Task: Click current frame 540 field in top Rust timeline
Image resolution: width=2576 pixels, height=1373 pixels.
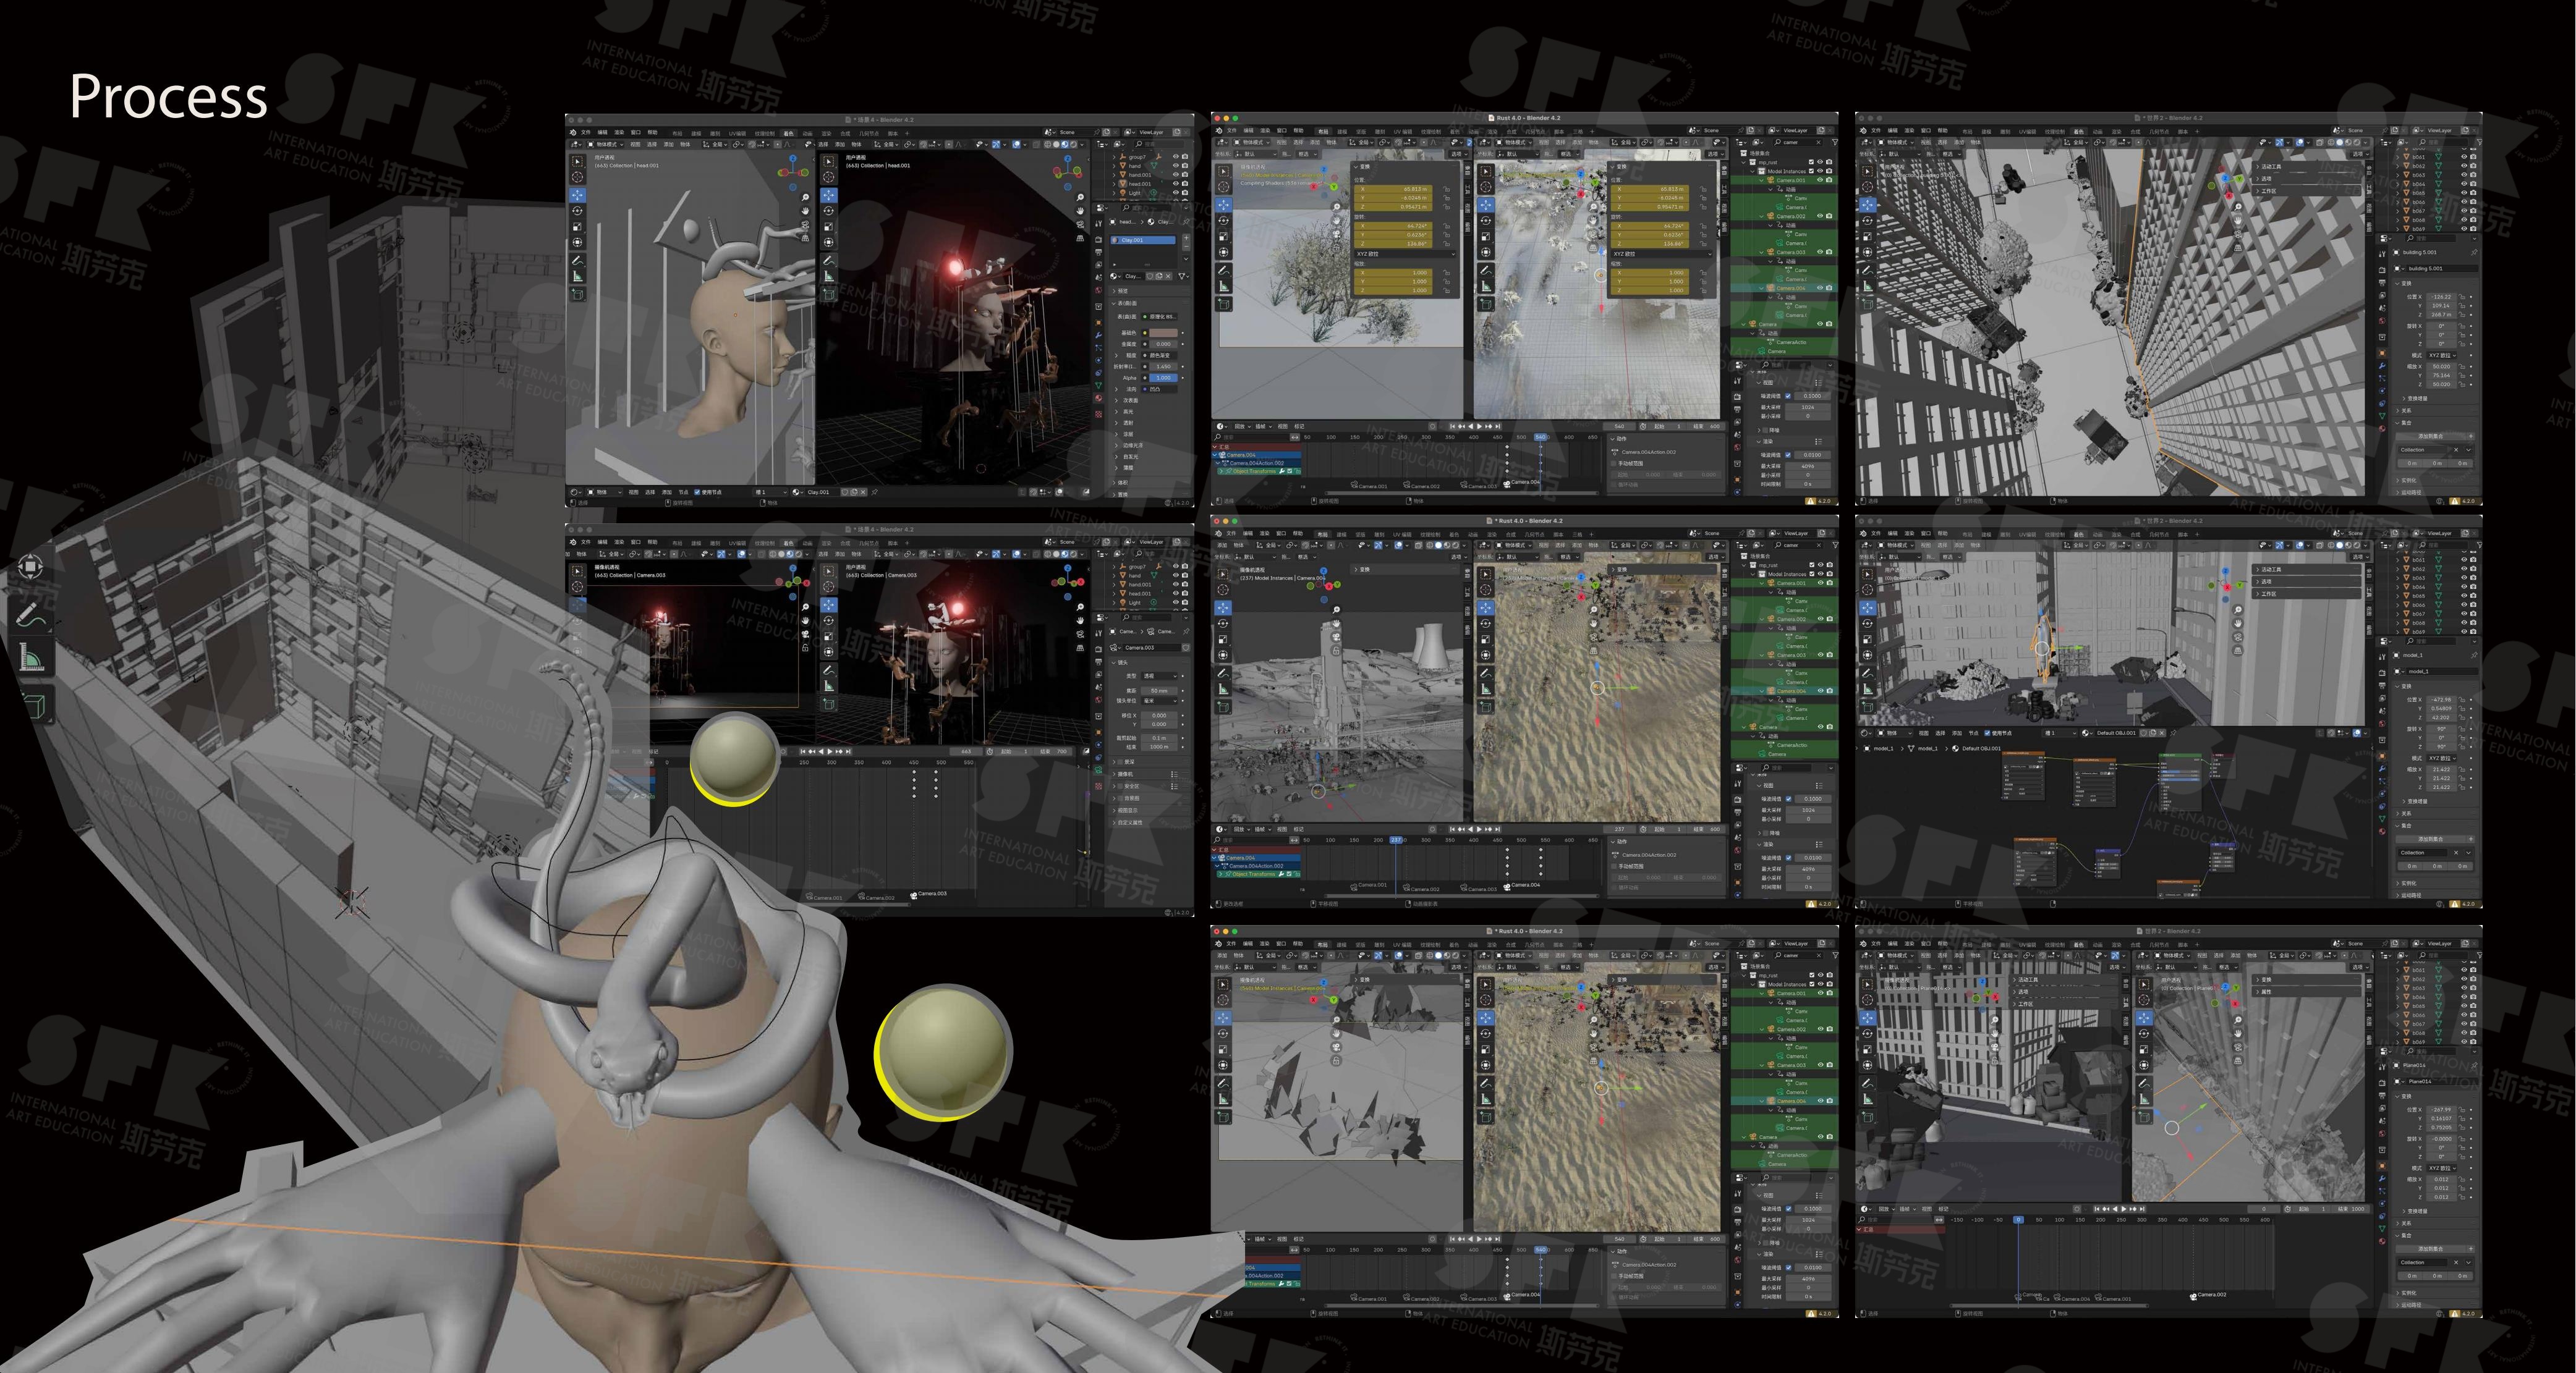Action: tap(1620, 427)
